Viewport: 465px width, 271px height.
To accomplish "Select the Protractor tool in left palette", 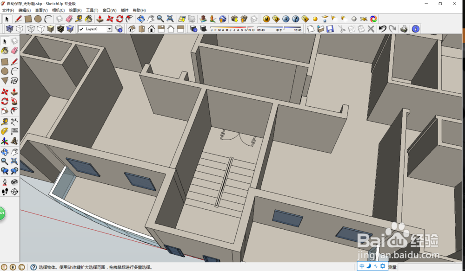I will click(5, 131).
